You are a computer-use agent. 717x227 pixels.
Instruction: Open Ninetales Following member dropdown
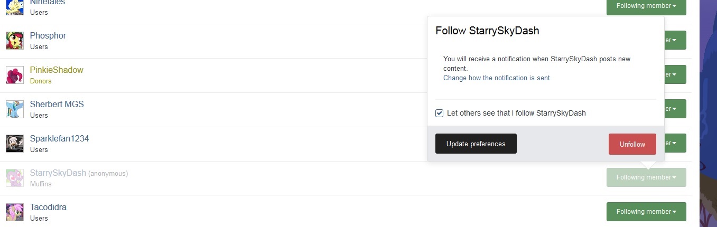click(x=646, y=6)
